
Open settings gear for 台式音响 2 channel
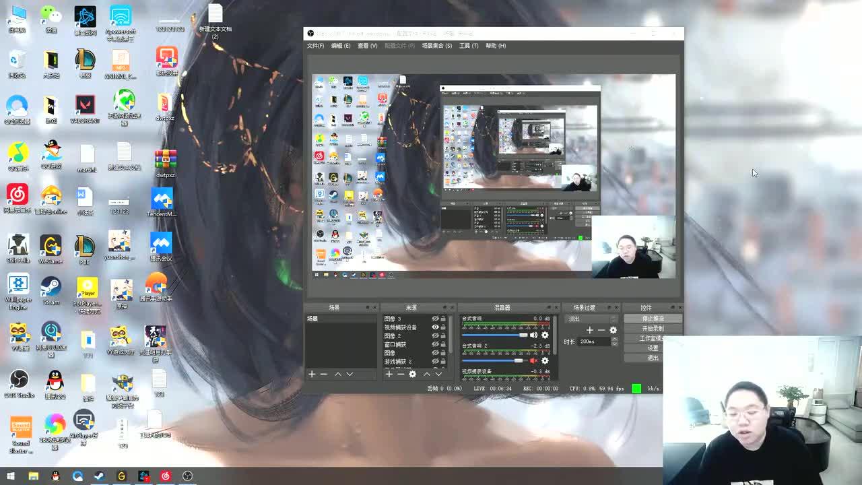click(545, 361)
